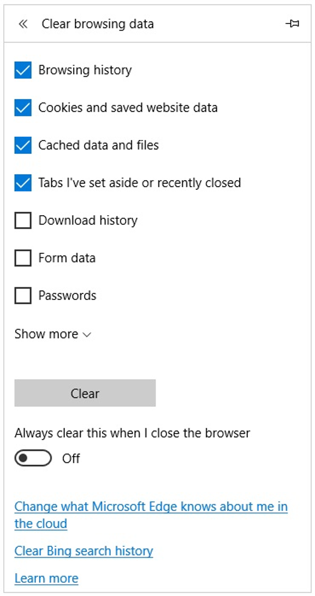Click the Clear browsing data title text
The image size is (315, 596).
[x=97, y=24]
